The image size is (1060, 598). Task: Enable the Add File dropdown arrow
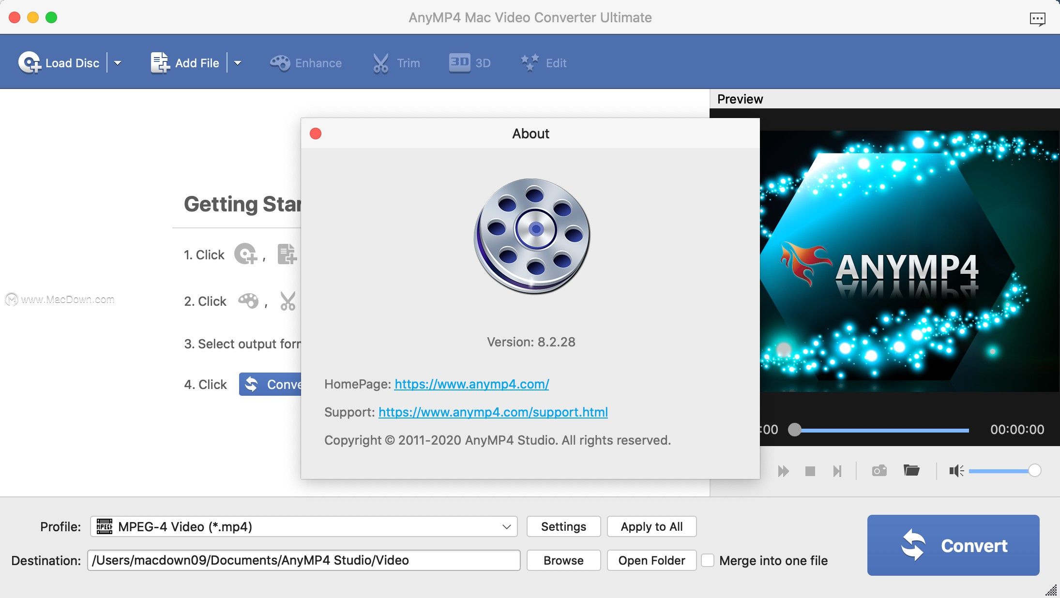[x=237, y=62]
